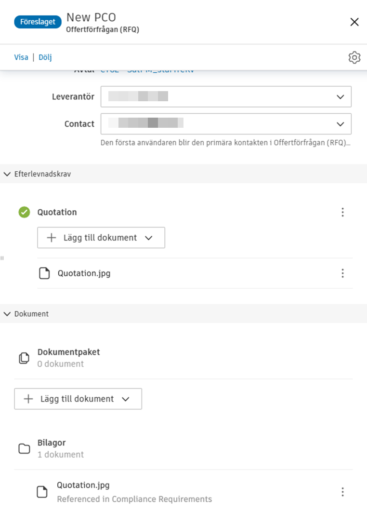The image size is (367, 512).
Task: Click the Bilagor folder icon
Action: coord(24,448)
